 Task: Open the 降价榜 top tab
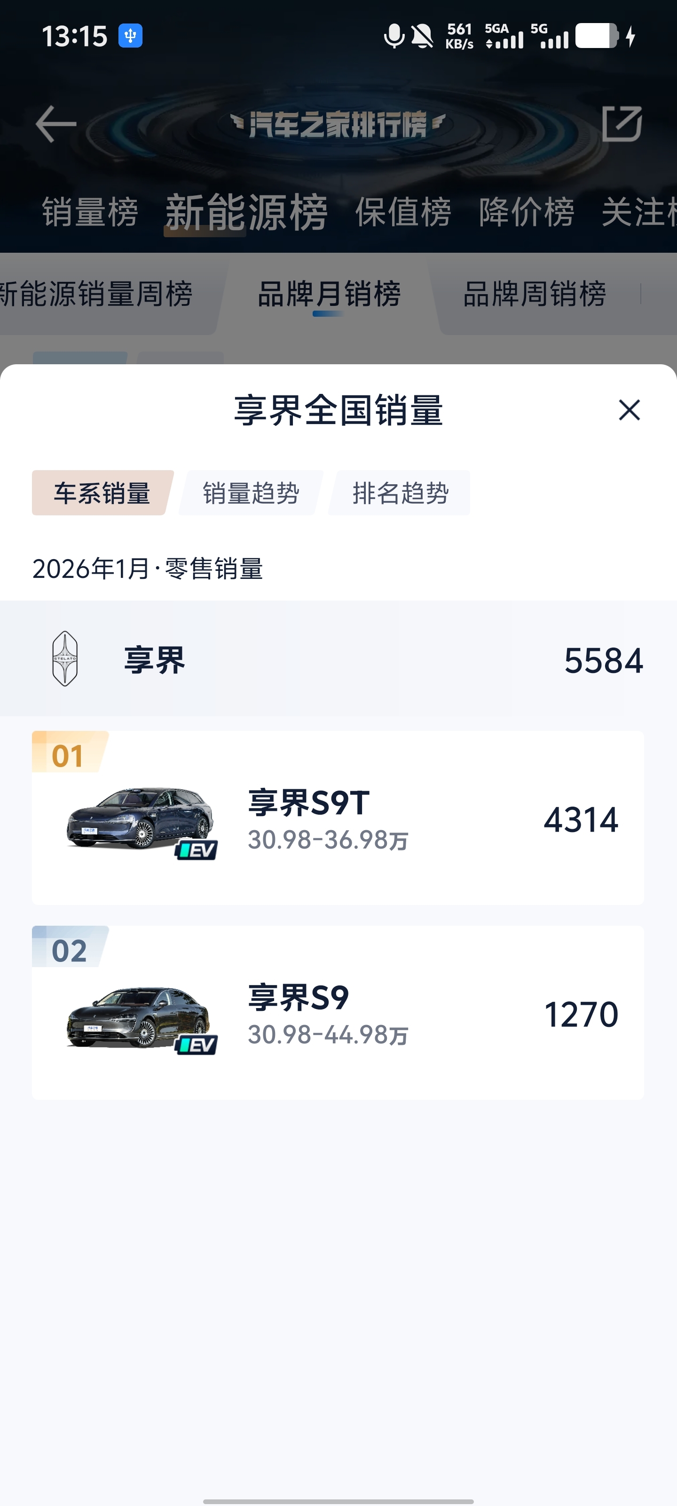[x=526, y=212]
